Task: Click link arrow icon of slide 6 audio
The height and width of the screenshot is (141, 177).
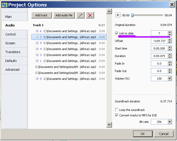Action: tap(37, 31)
